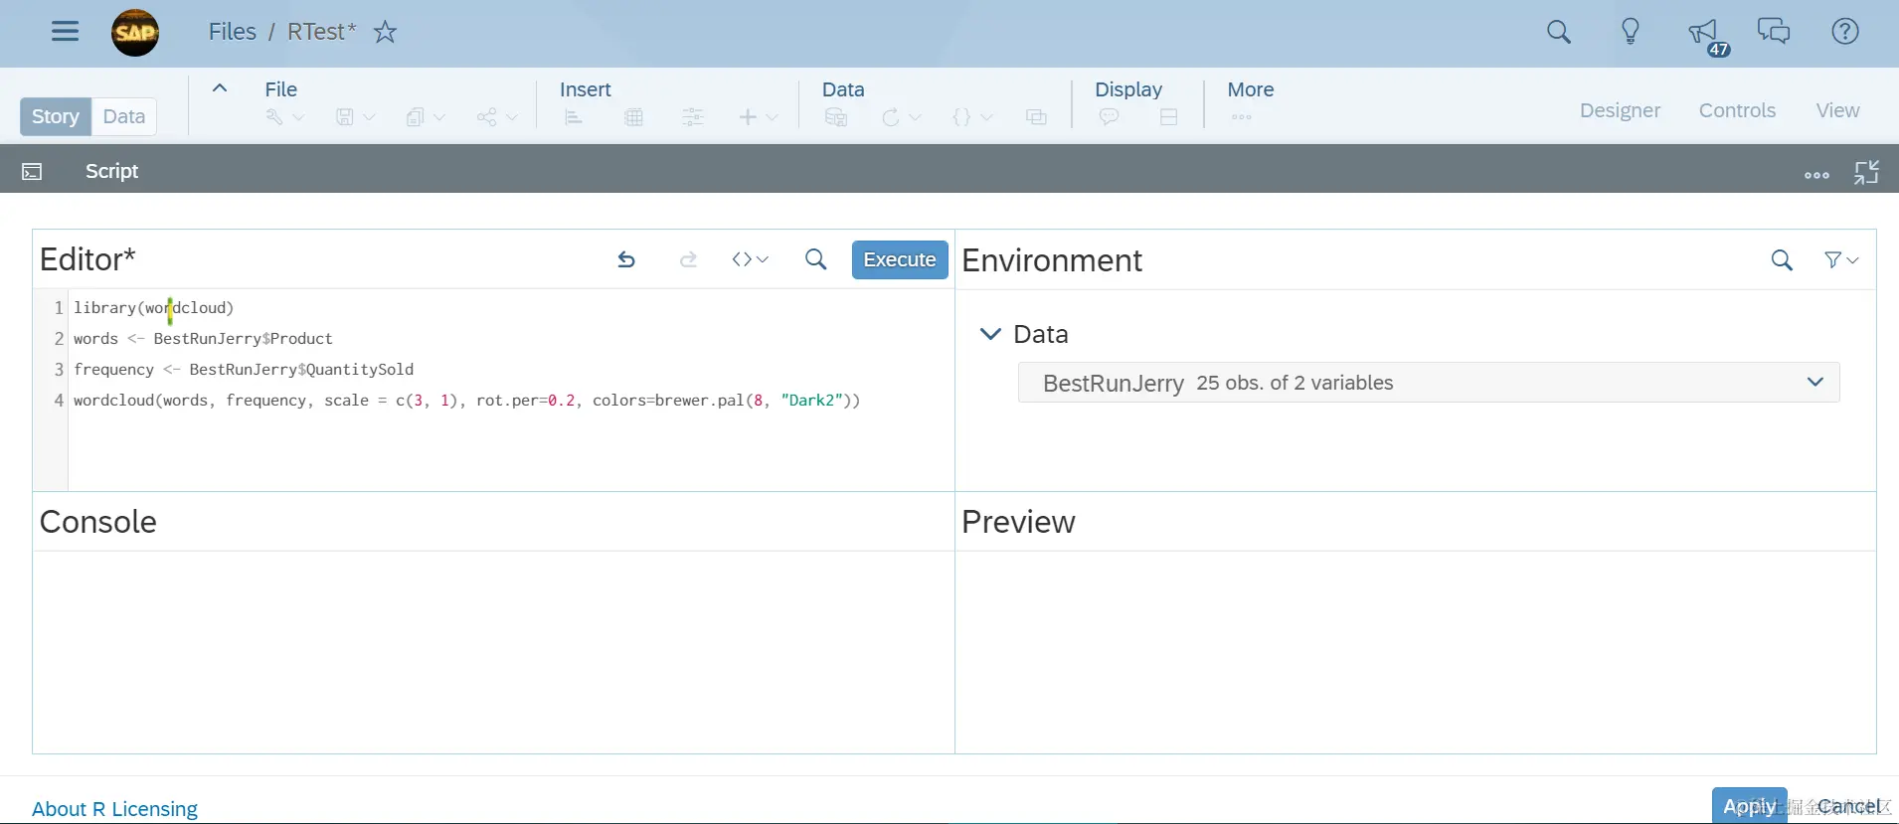This screenshot has height=824, width=1899.
Task: Click the SAP logo icon
Action: [x=135, y=32]
